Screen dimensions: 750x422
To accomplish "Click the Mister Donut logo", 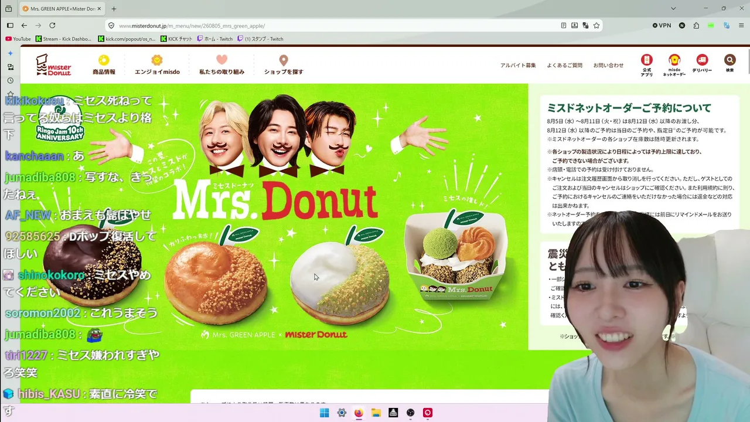I will (53, 64).
